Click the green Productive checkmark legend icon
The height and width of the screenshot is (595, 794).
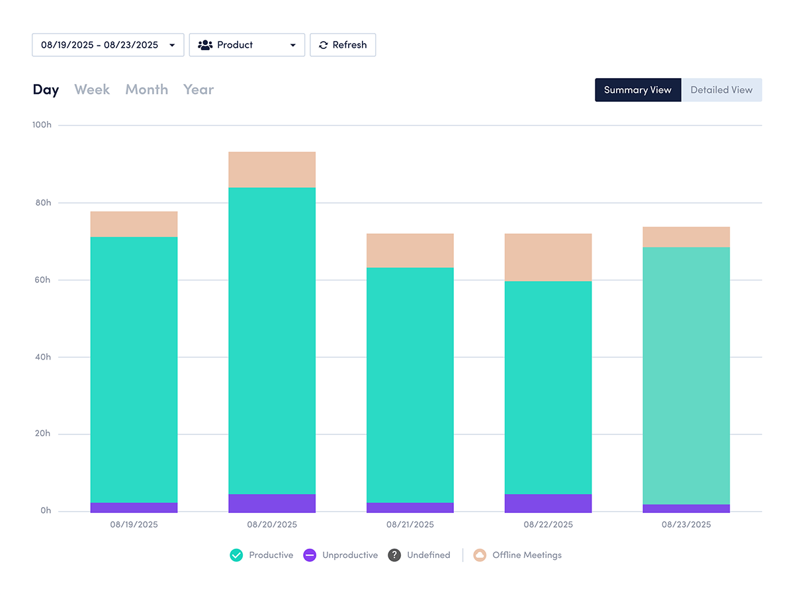pos(236,555)
